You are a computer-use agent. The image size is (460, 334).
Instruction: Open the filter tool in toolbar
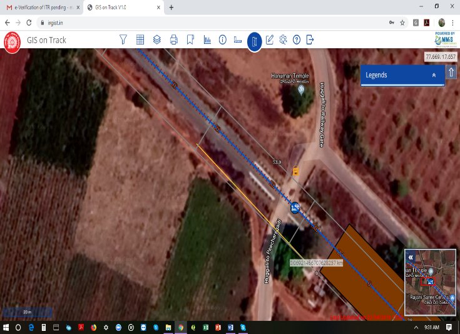coord(123,40)
